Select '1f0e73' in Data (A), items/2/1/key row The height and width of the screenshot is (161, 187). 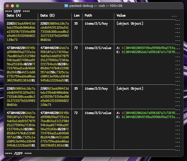click(12, 40)
